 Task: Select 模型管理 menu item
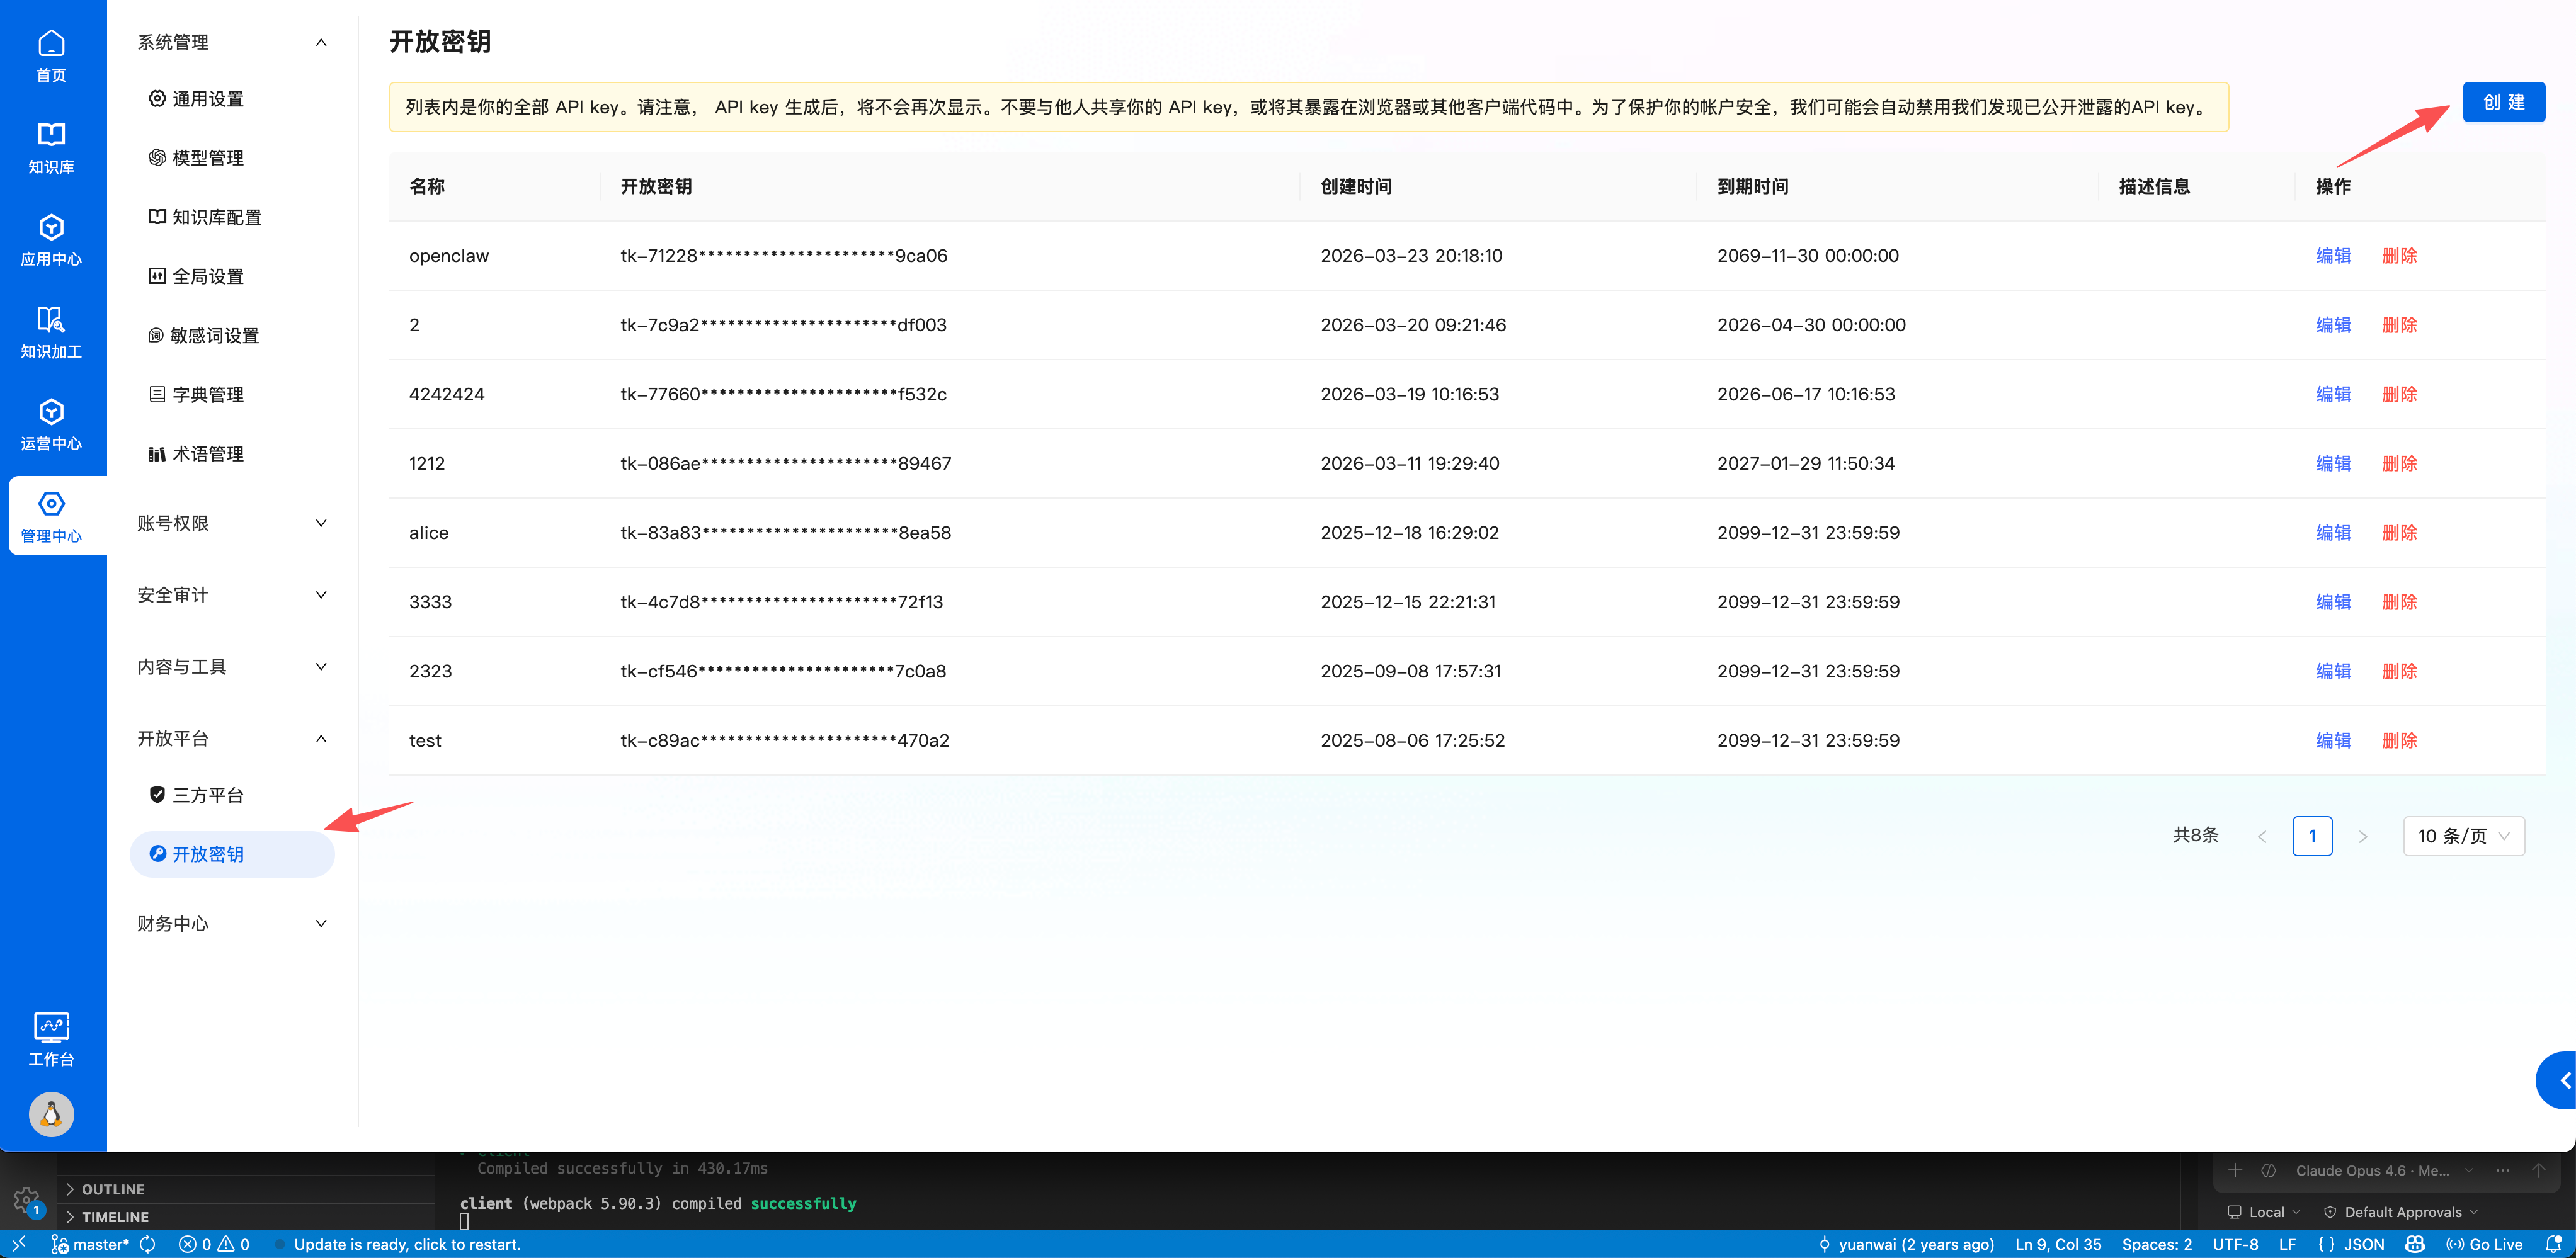point(208,158)
